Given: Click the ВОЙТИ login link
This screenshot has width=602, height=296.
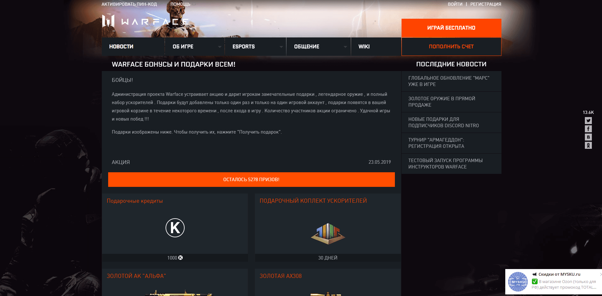Looking at the screenshot, I should coord(455,4).
